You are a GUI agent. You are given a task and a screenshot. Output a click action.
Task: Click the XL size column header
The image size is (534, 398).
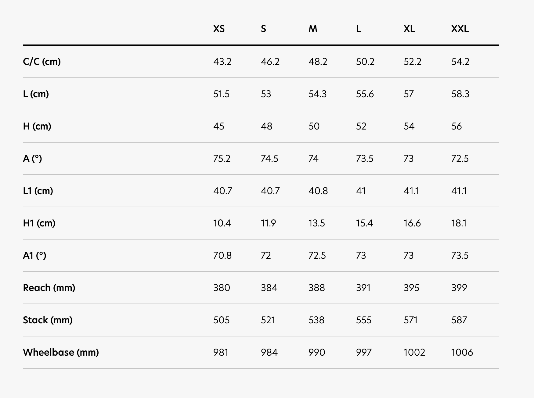coord(409,29)
